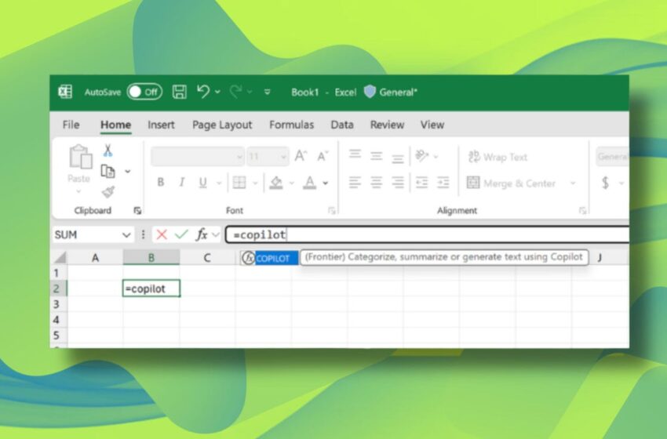This screenshot has height=439, width=667.
Task: Click the Decrease Indent icon
Action: (421, 183)
